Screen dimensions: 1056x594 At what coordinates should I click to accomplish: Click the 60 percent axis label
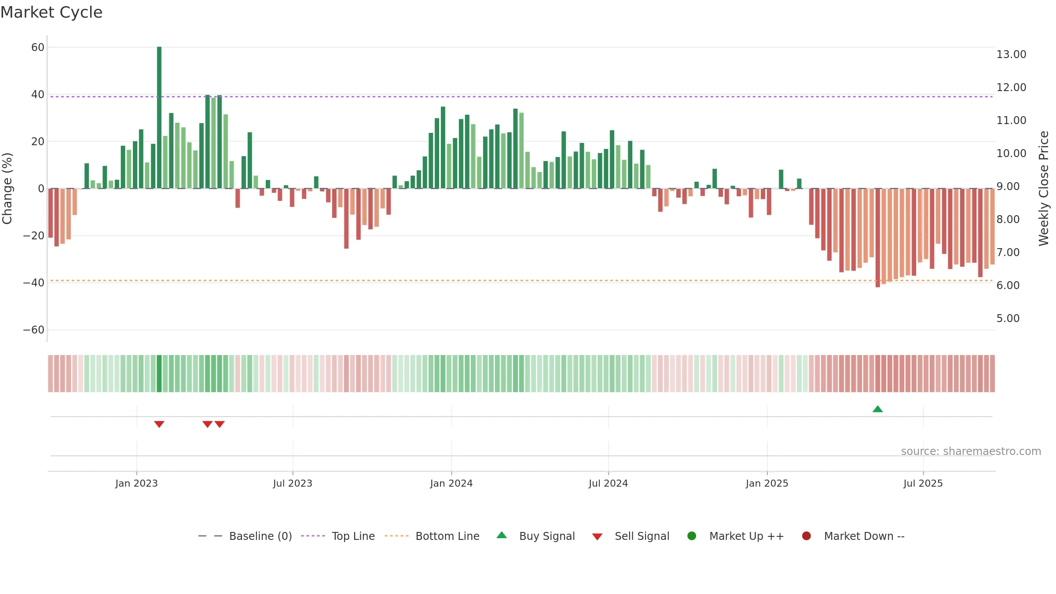click(x=38, y=47)
